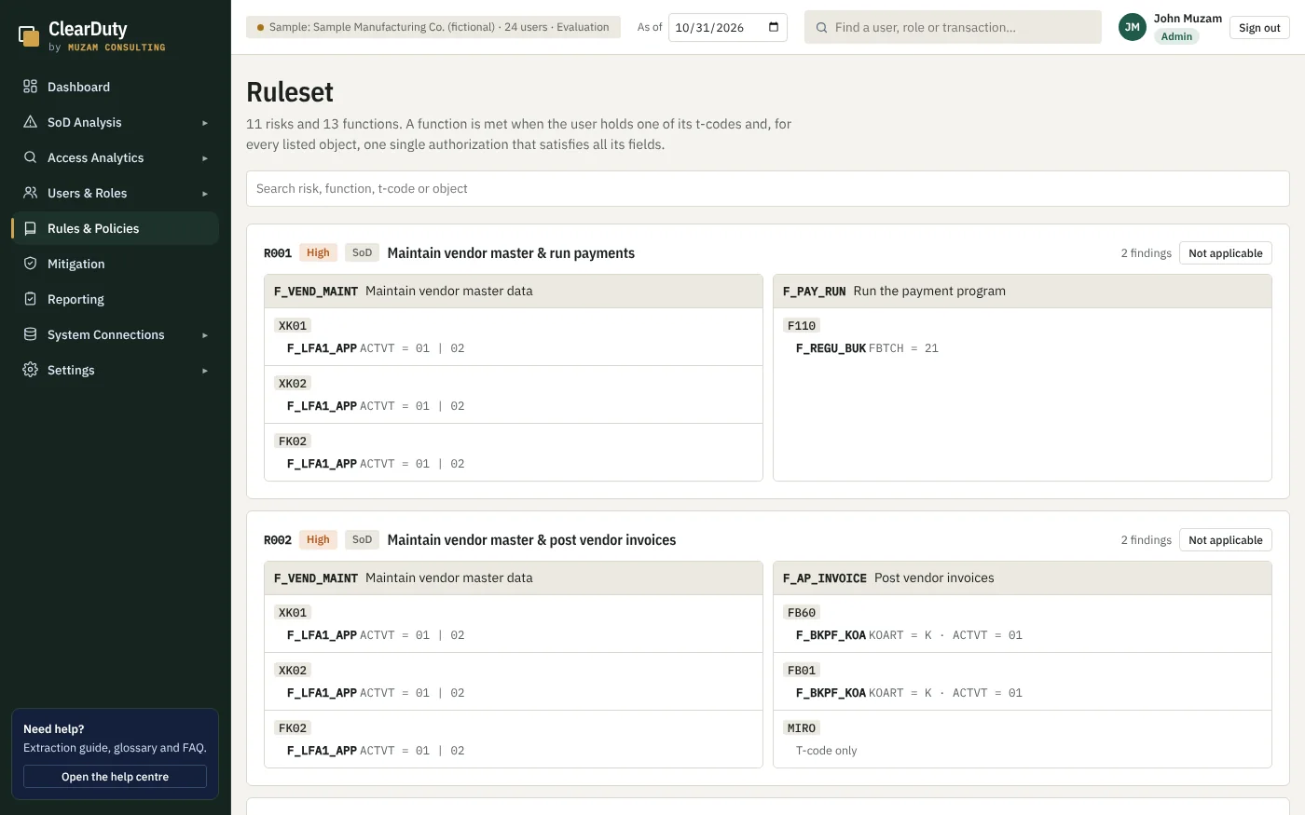
Task: Expand the Users & Roles submenu arrow
Action: [x=205, y=194]
